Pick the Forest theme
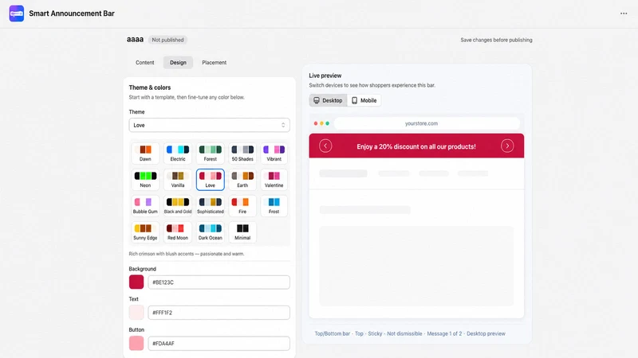Screen dimensions: 638x358 (211, 154)
